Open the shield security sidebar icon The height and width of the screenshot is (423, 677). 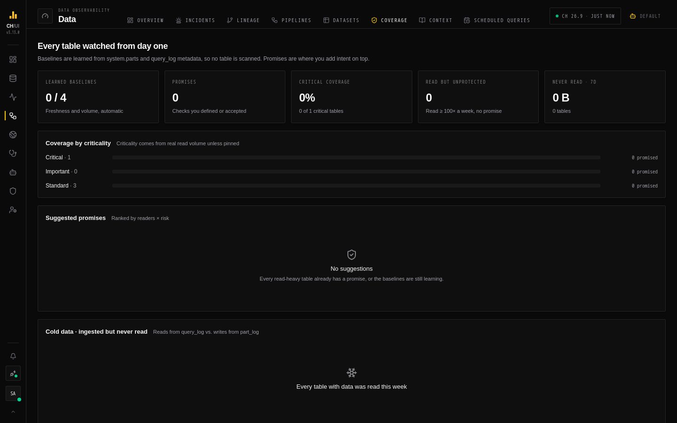[13, 191]
